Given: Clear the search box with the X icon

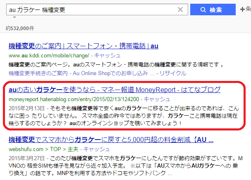Looking at the screenshot, I should [180, 9].
